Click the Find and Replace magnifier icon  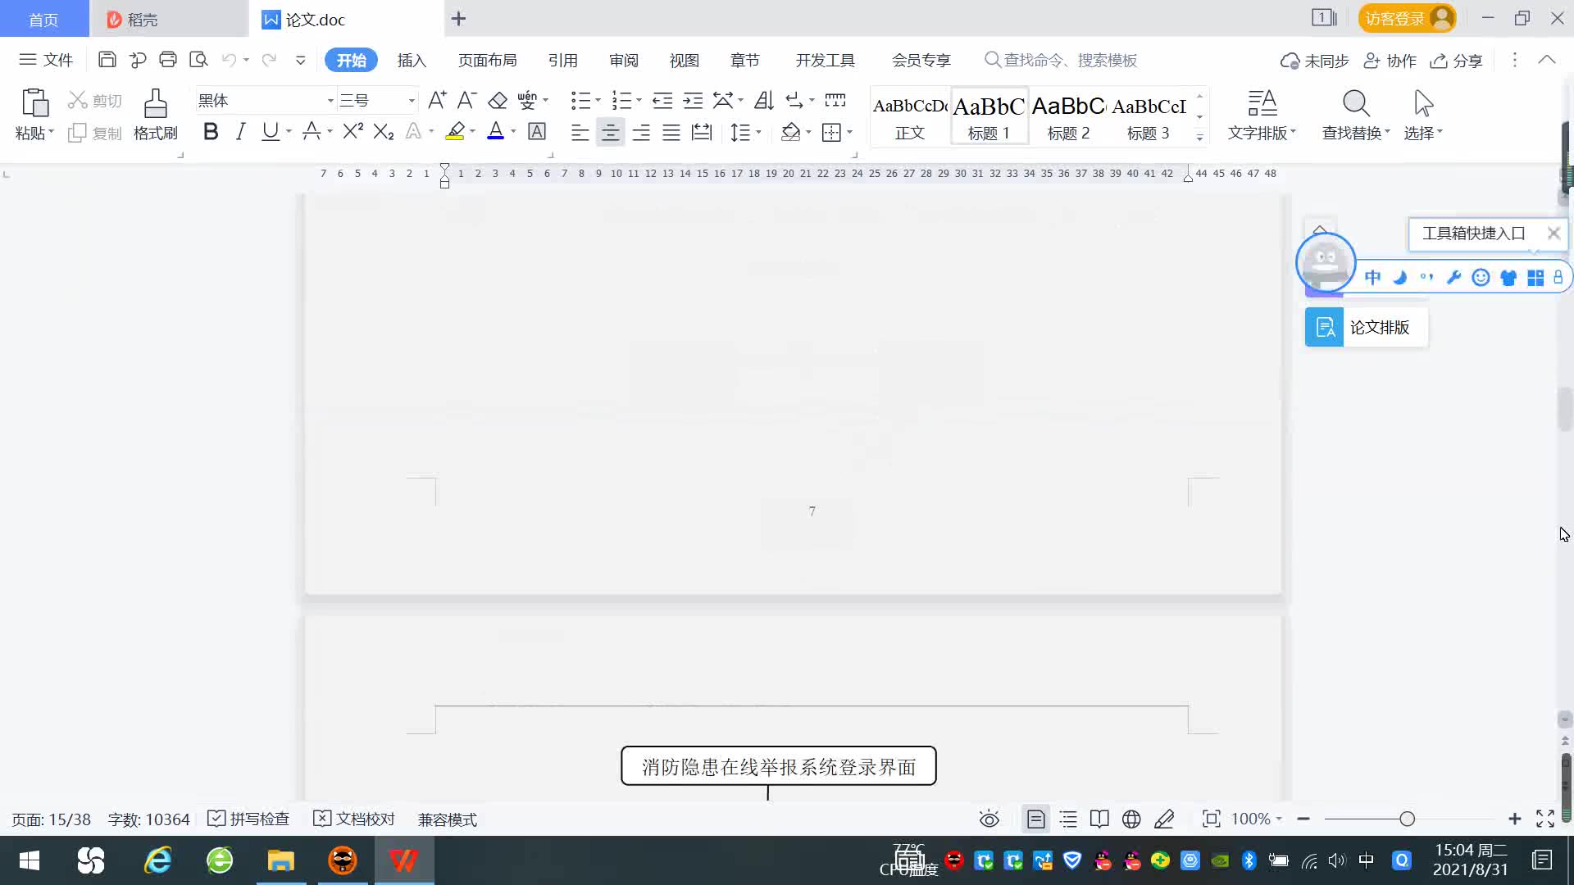(x=1356, y=105)
